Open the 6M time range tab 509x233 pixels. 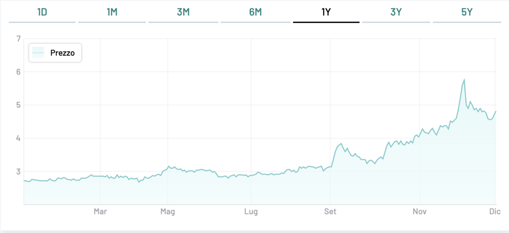(x=255, y=12)
